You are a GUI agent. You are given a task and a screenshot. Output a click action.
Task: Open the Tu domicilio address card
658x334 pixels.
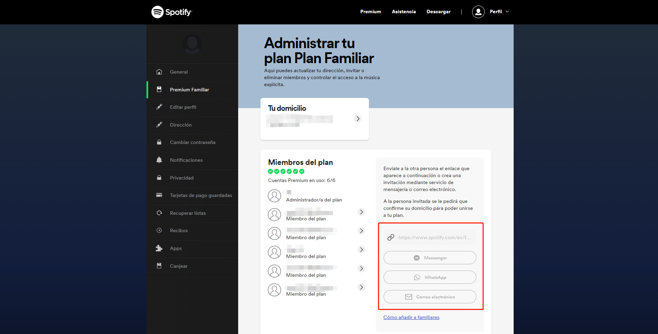[x=315, y=119]
